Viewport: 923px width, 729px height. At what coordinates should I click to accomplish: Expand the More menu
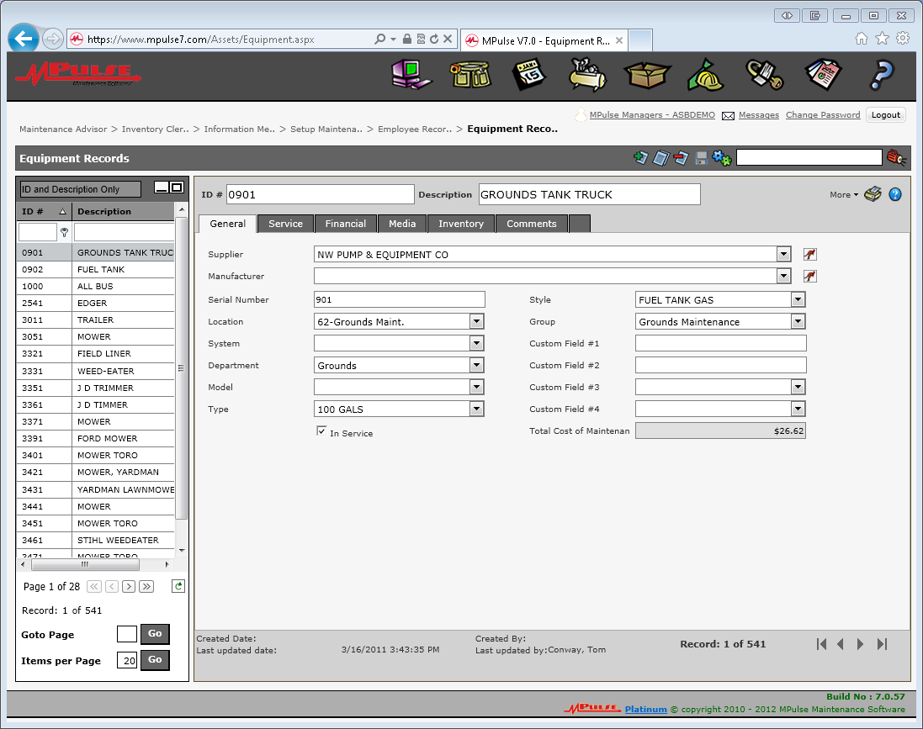click(x=842, y=194)
